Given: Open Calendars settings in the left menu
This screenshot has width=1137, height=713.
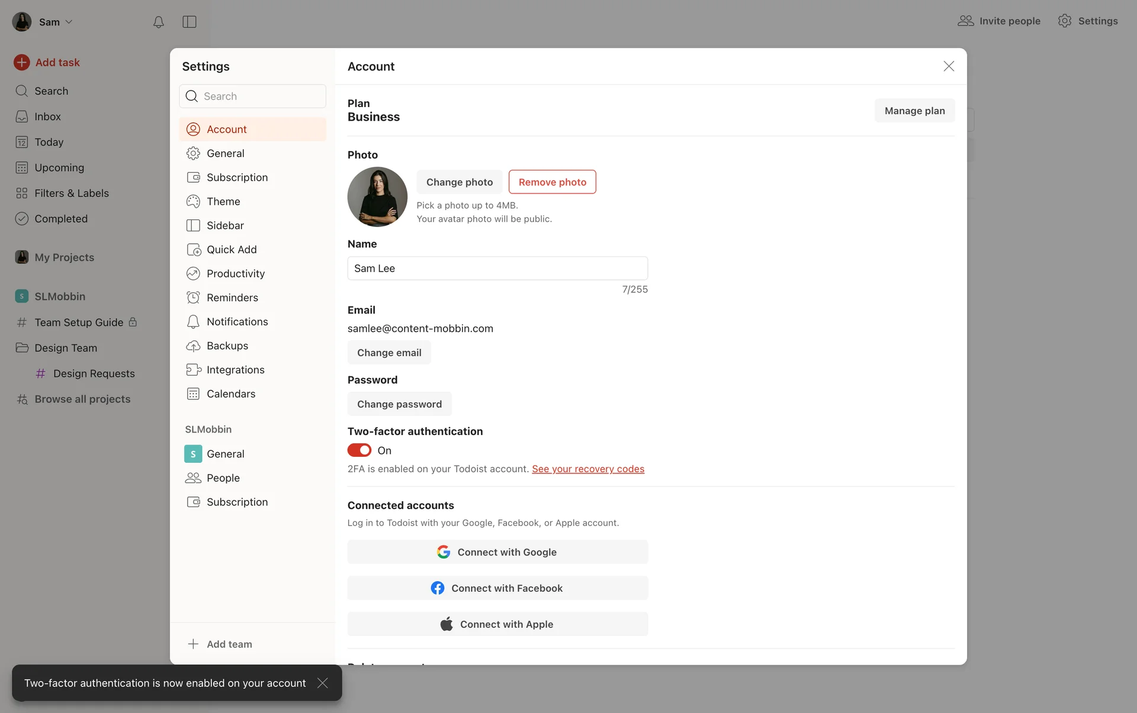Looking at the screenshot, I should 230,394.
